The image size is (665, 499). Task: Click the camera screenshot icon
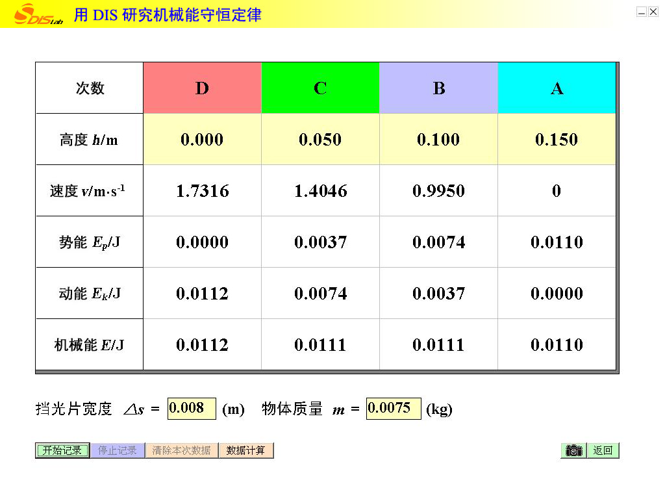coord(573,450)
